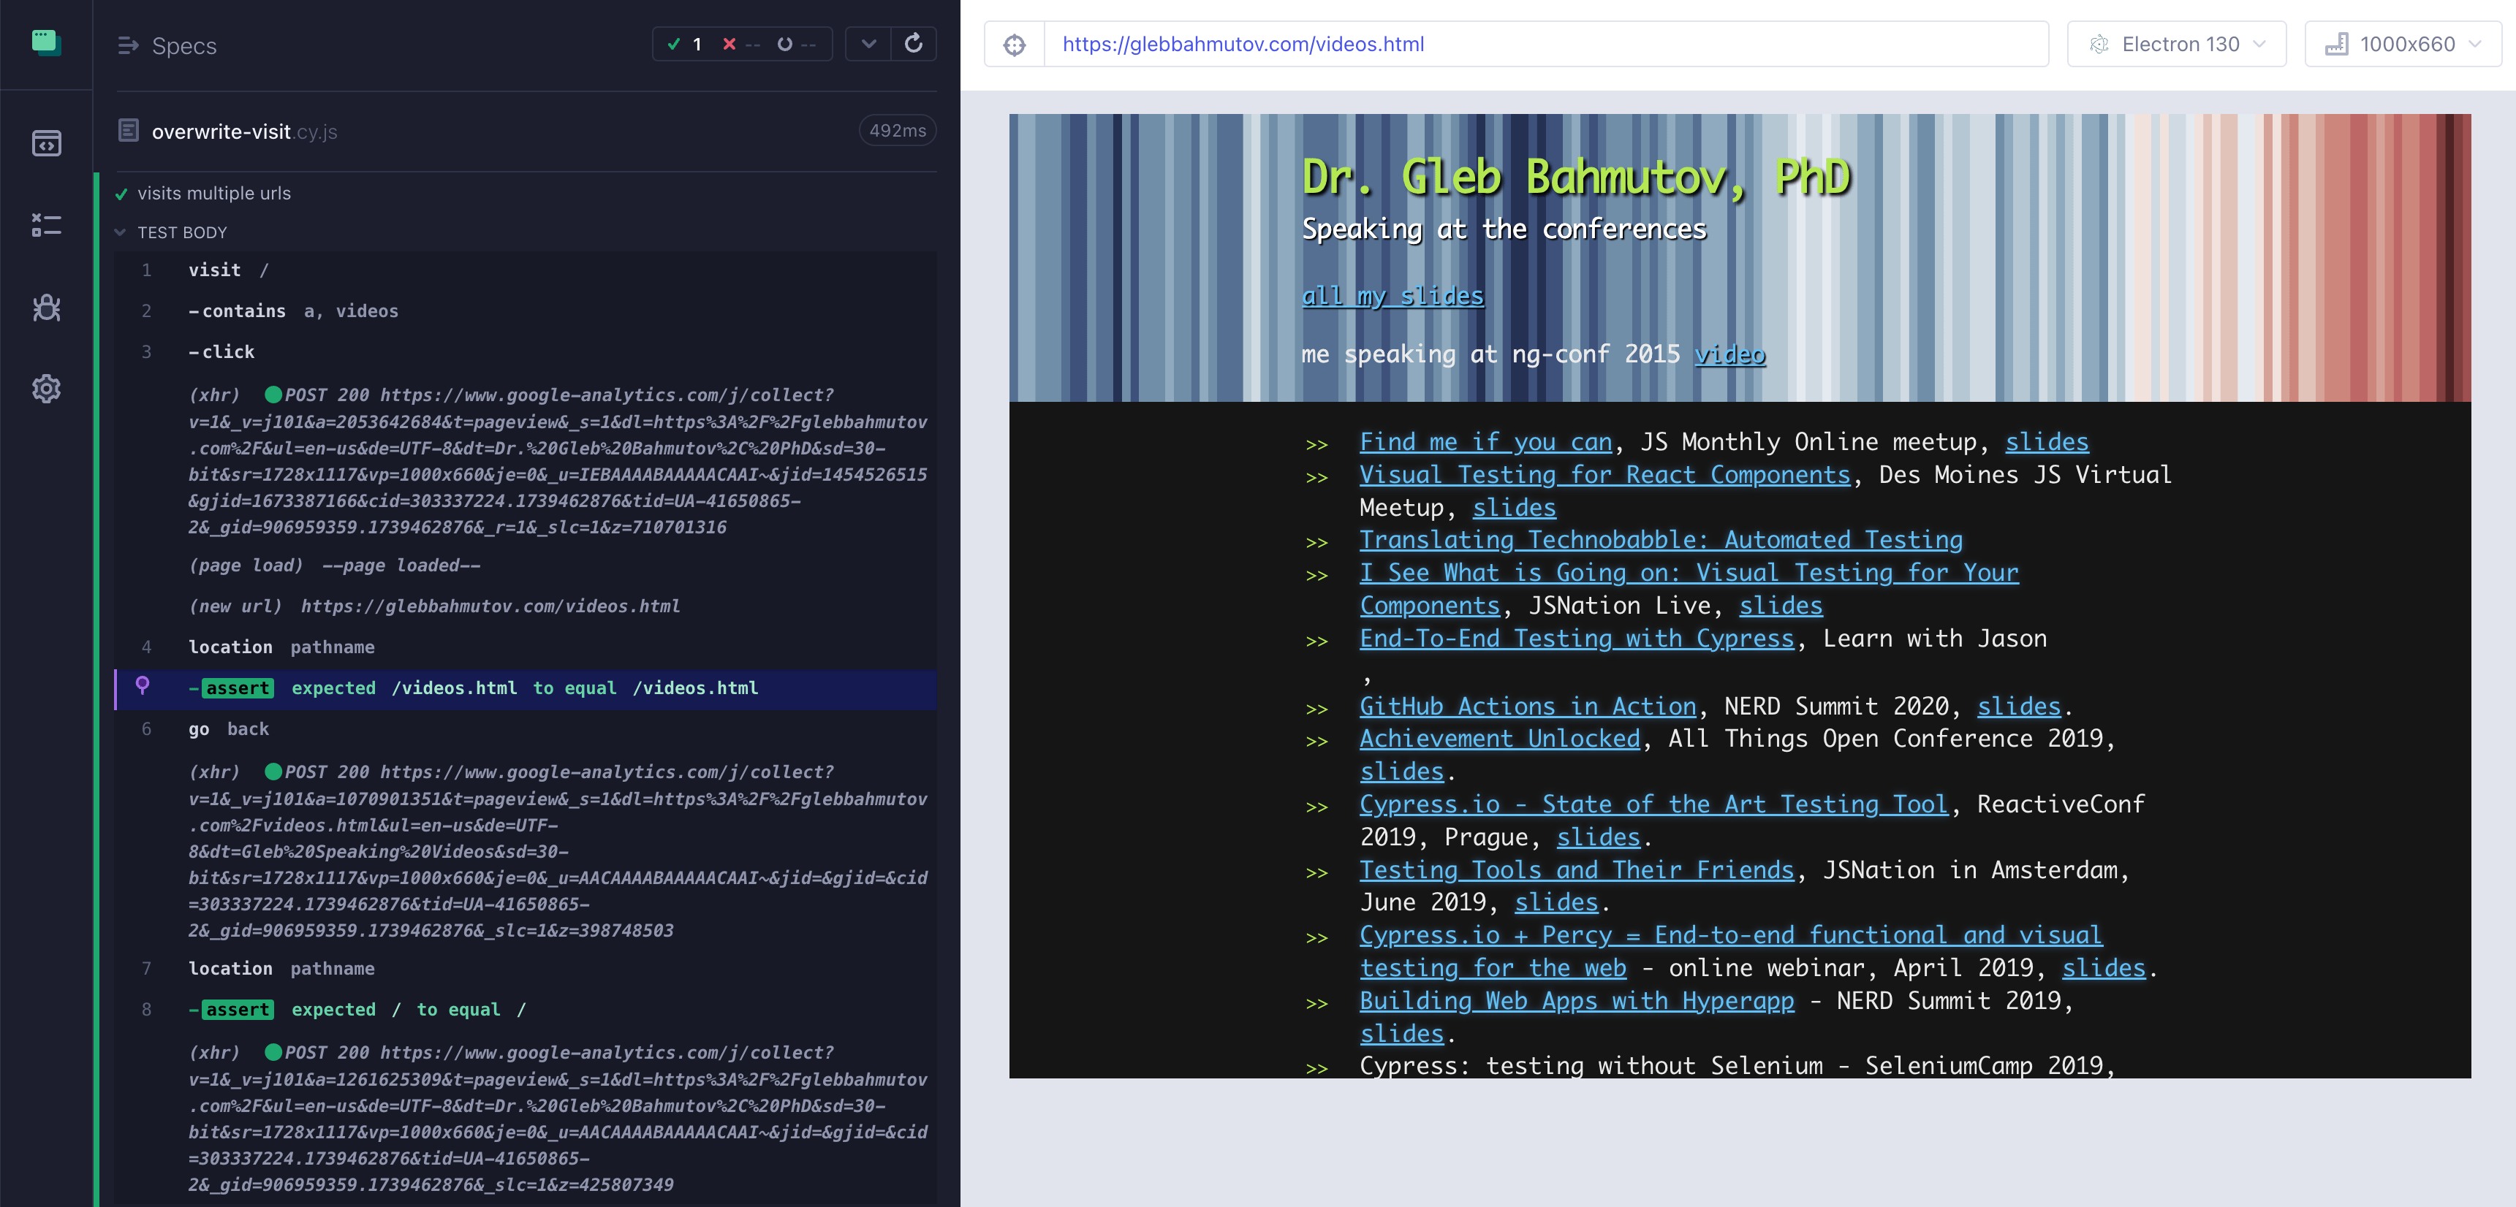
Task: Open the overwrite-visit.cy.js spec name
Action: point(244,131)
